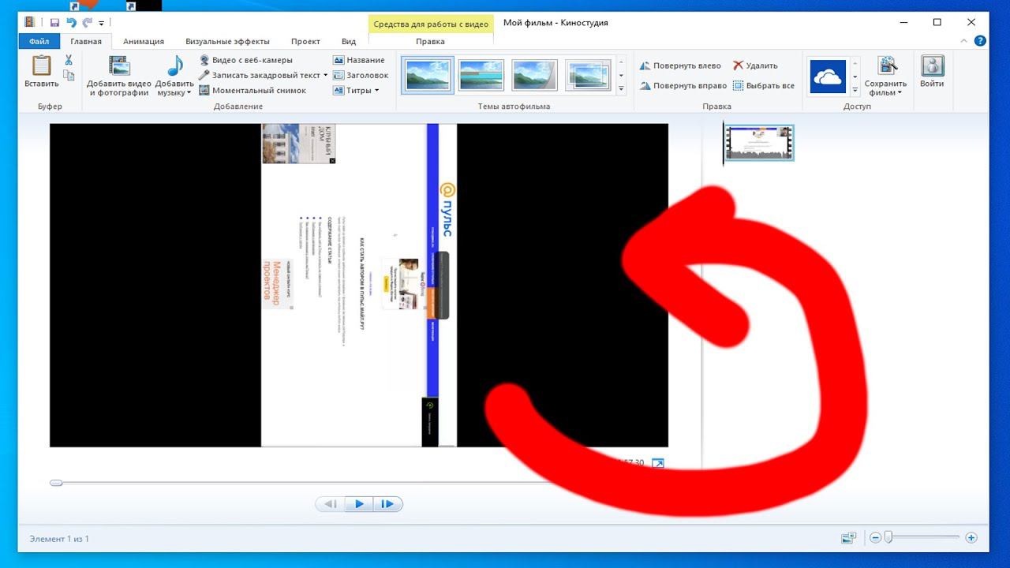This screenshot has width=1010, height=568.
Task: Switch to the Главная tab
Action: pyautogui.click(x=86, y=42)
